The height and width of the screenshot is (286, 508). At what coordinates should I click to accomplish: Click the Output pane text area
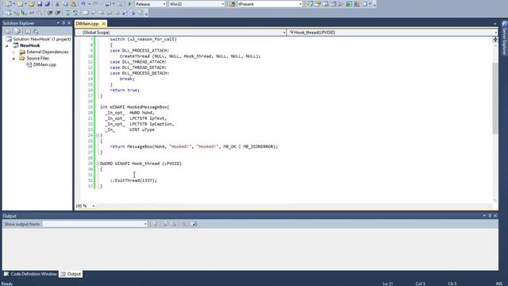click(250, 249)
